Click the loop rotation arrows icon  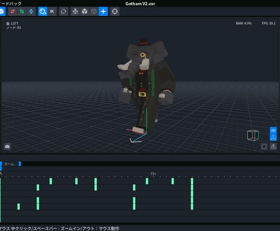[63, 12]
